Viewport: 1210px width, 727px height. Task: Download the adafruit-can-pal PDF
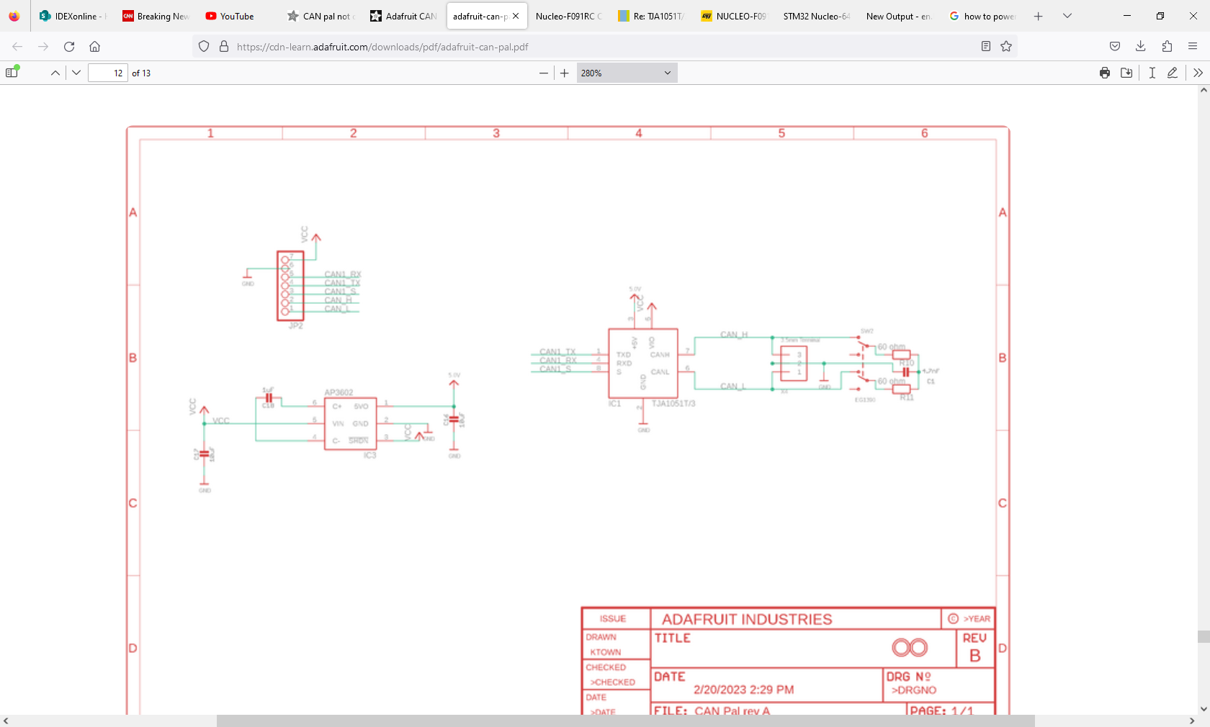coord(1126,73)
